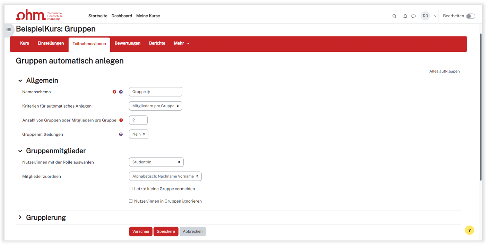Open the messages speech bubble icon

(413, 16)
